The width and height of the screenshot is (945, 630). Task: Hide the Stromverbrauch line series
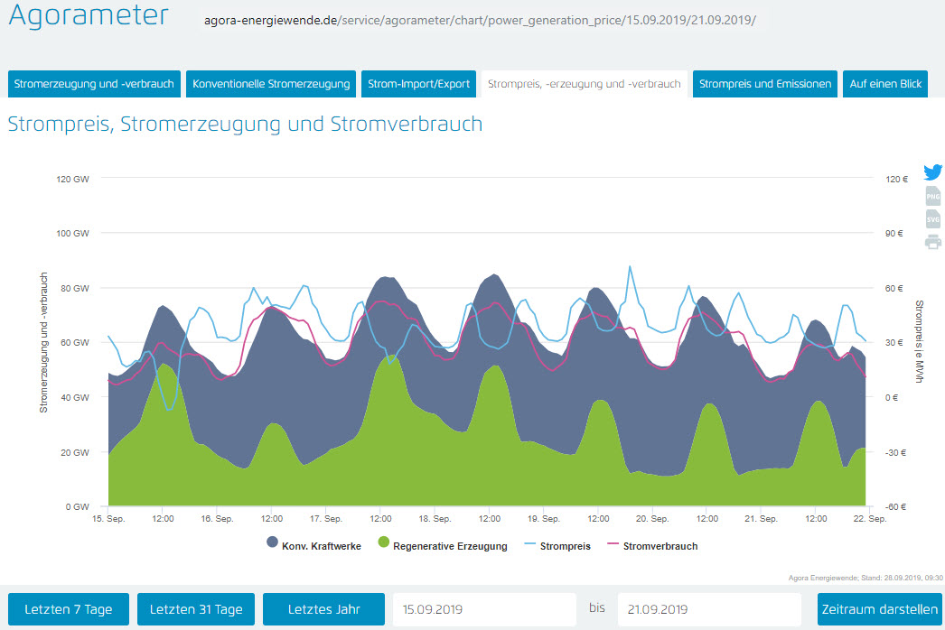click(x=650, y=546)
